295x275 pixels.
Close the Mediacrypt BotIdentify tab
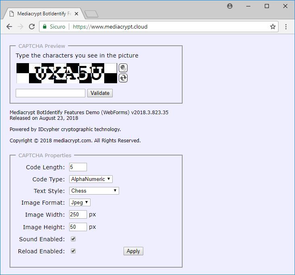(76, 14)
